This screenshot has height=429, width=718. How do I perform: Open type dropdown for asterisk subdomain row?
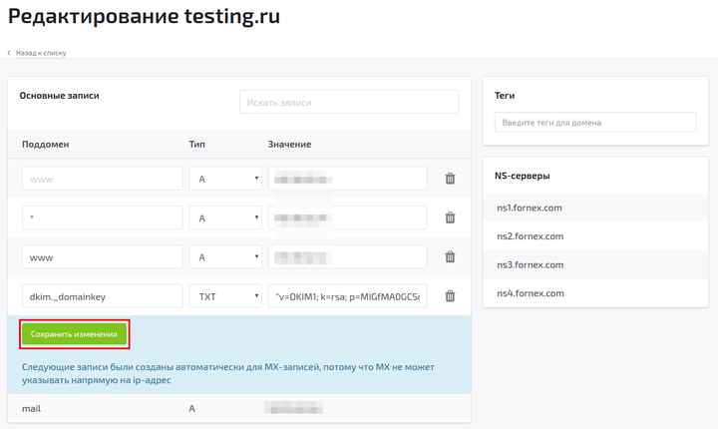(x=225, y=217)
